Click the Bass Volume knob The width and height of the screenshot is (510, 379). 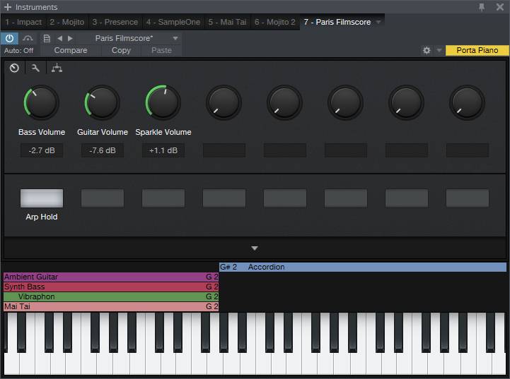pos(41,103)
